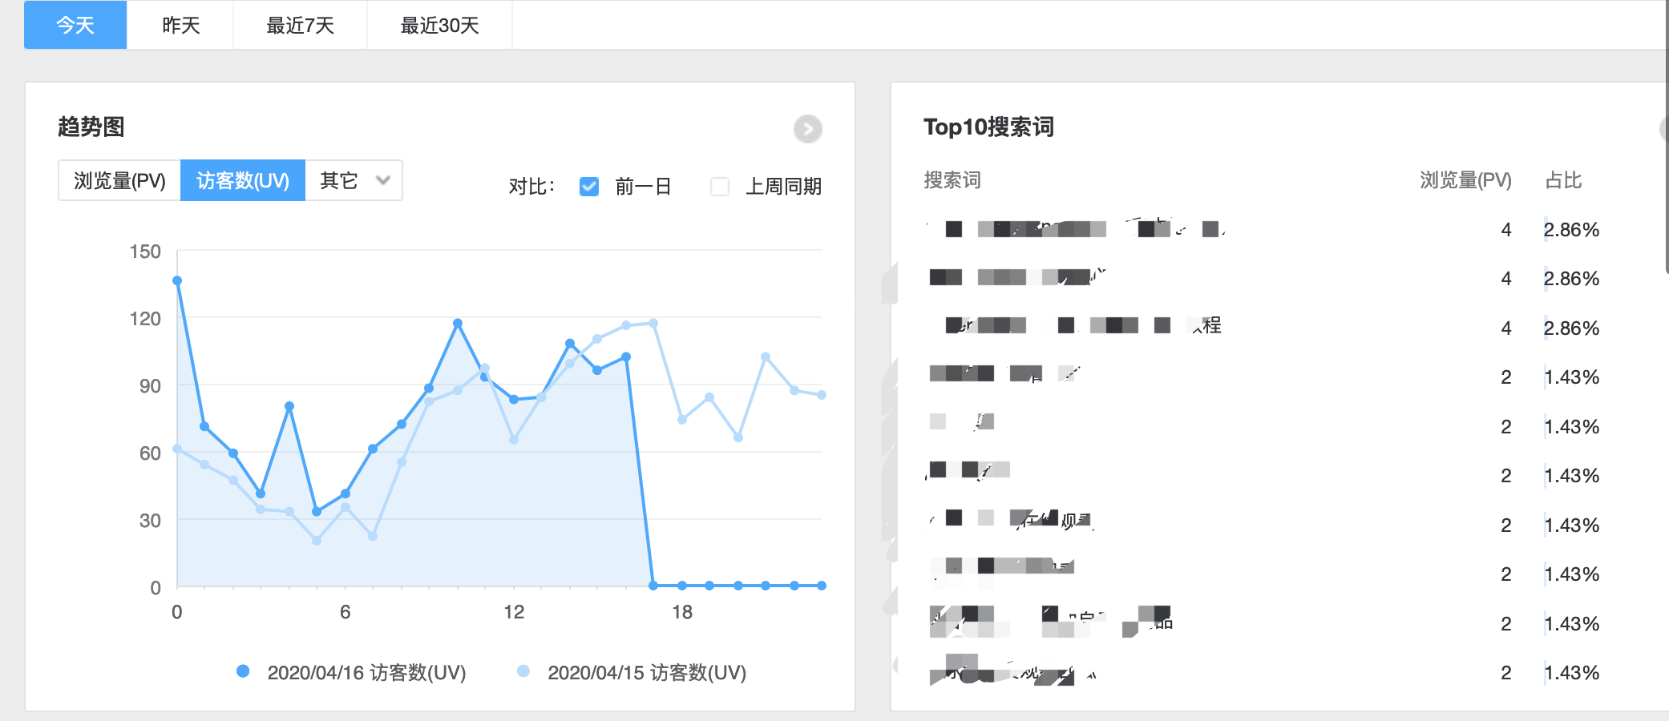
Task: Click the x-axis label 12 on the chart
Action: [514, 612]
